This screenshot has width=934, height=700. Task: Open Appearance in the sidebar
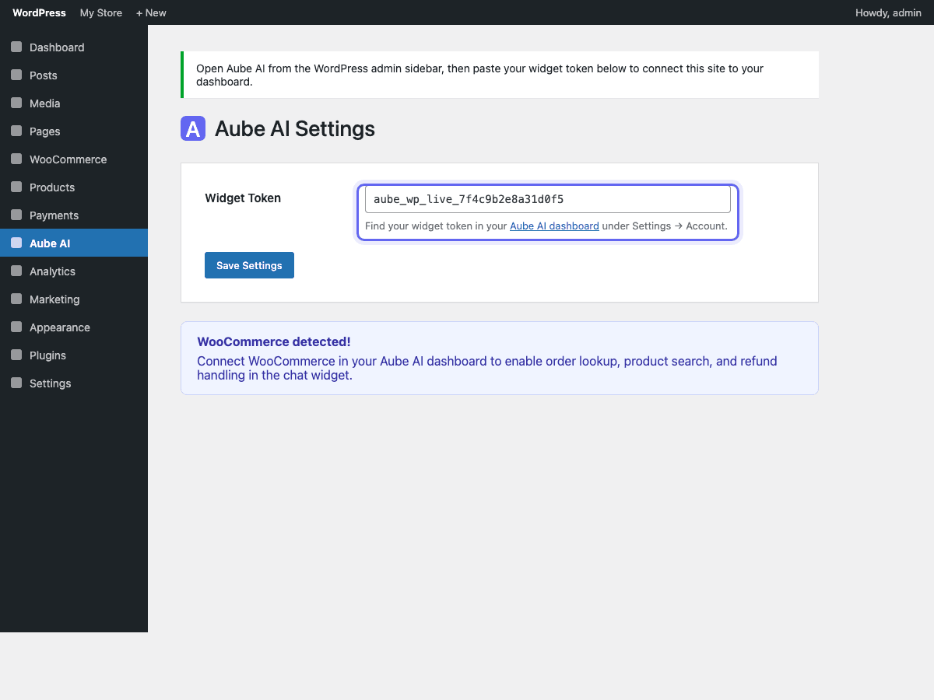74,327
